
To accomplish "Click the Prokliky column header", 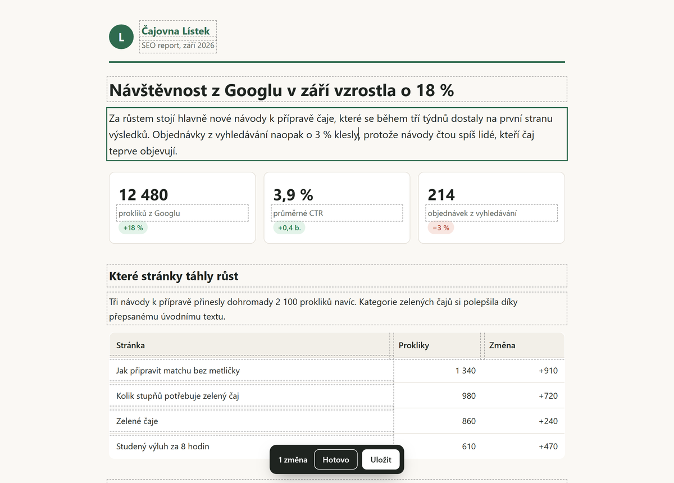I will (436, 345).
